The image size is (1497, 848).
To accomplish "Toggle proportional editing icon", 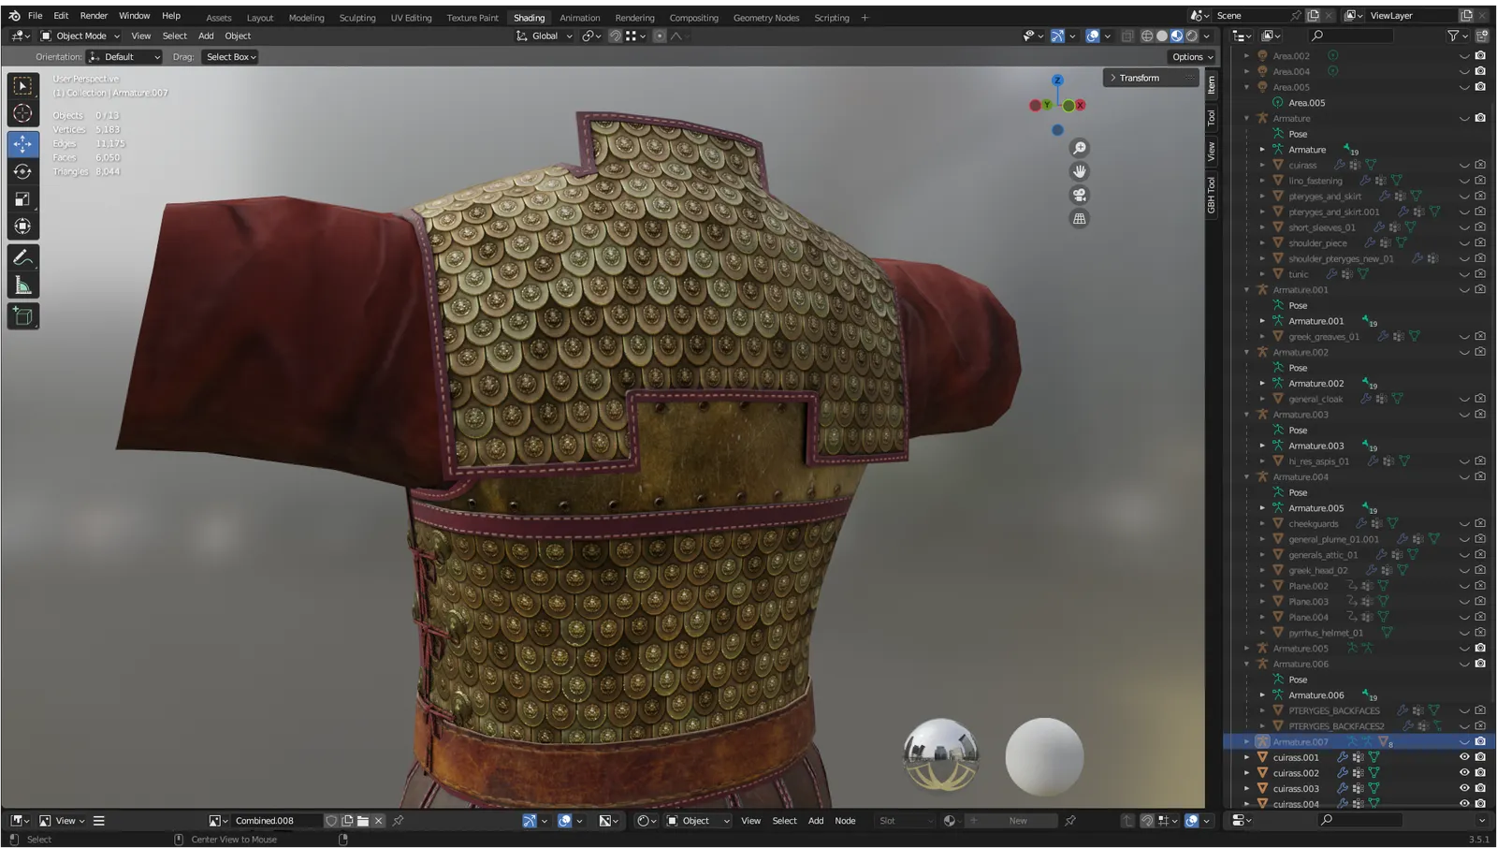I will (660, 36).
